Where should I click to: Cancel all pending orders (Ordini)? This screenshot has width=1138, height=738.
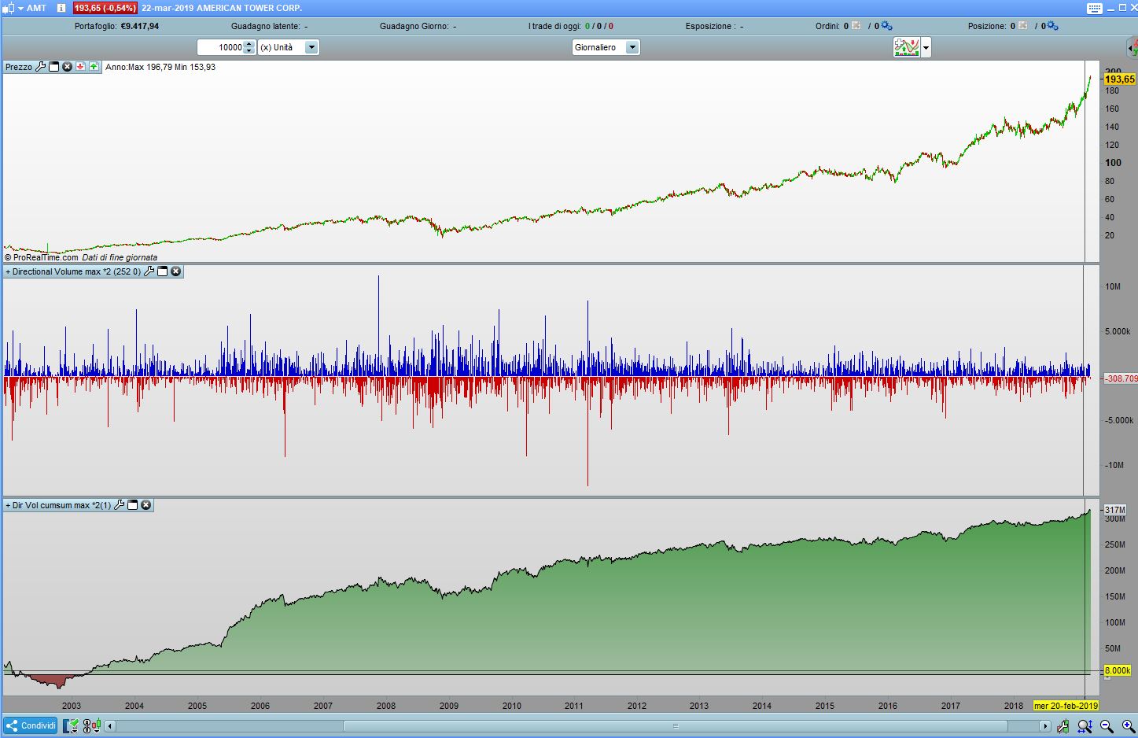click(856, 26)
